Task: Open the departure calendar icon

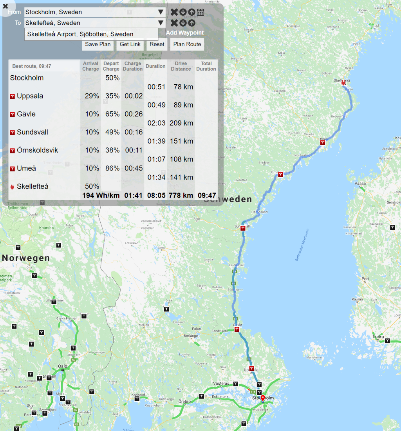Action: click(200, 12)
